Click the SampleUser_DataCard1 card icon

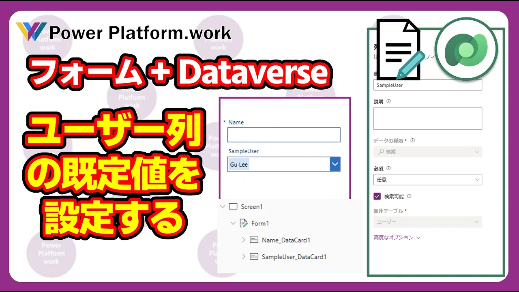point(254,256)
